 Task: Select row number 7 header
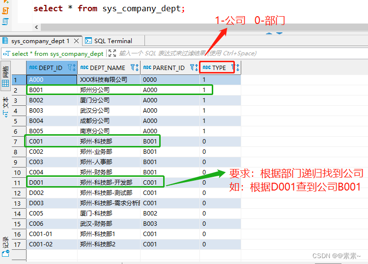point(19,142)
